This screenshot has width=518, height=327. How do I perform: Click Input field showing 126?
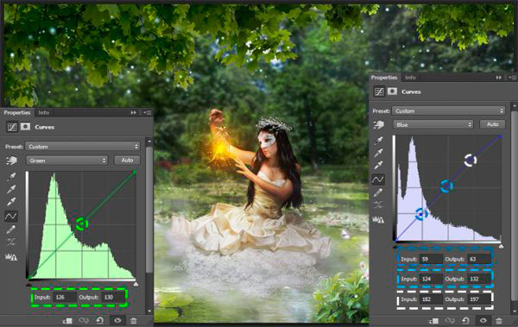(65, 298)
